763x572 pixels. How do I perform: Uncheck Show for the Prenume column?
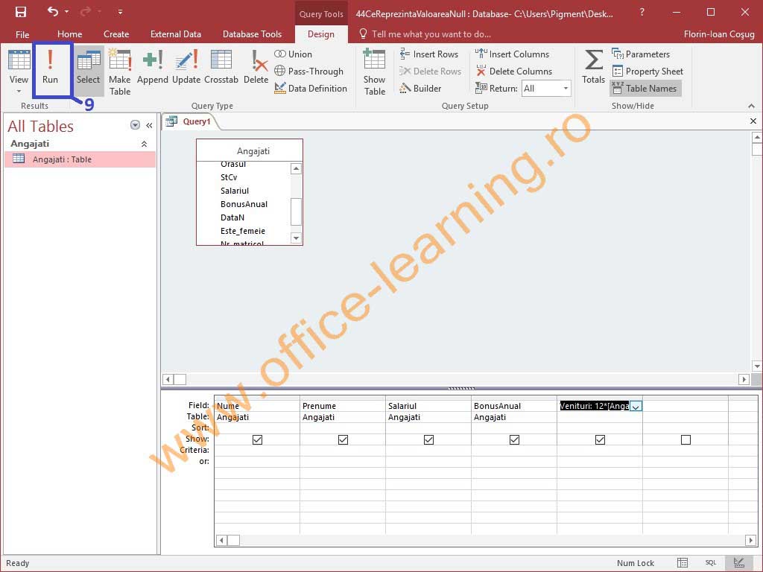tap(343, 439)
